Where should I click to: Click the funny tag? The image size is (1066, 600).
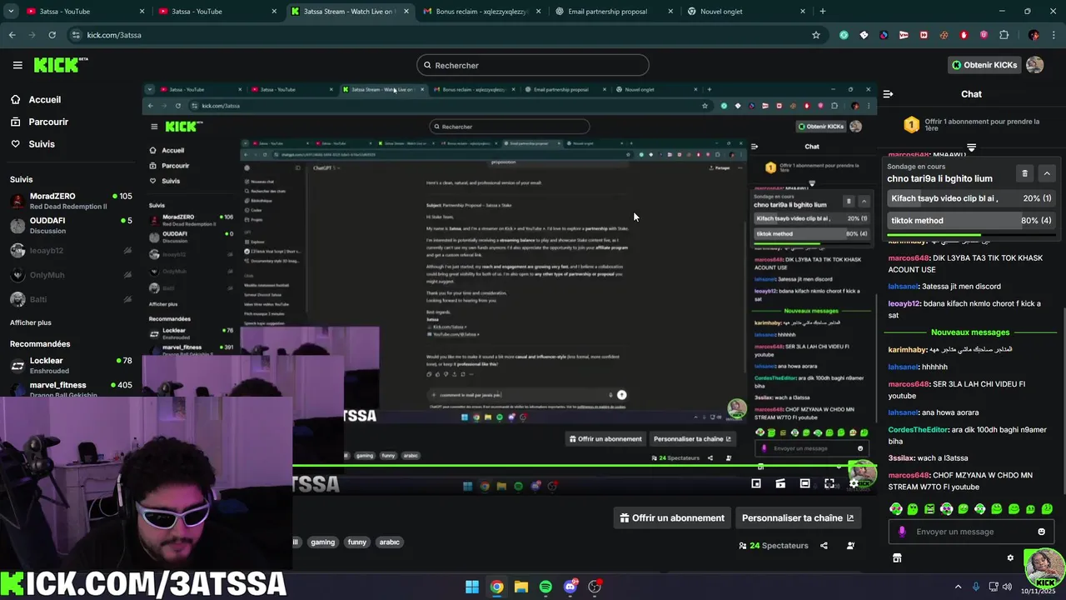[357, 542]
